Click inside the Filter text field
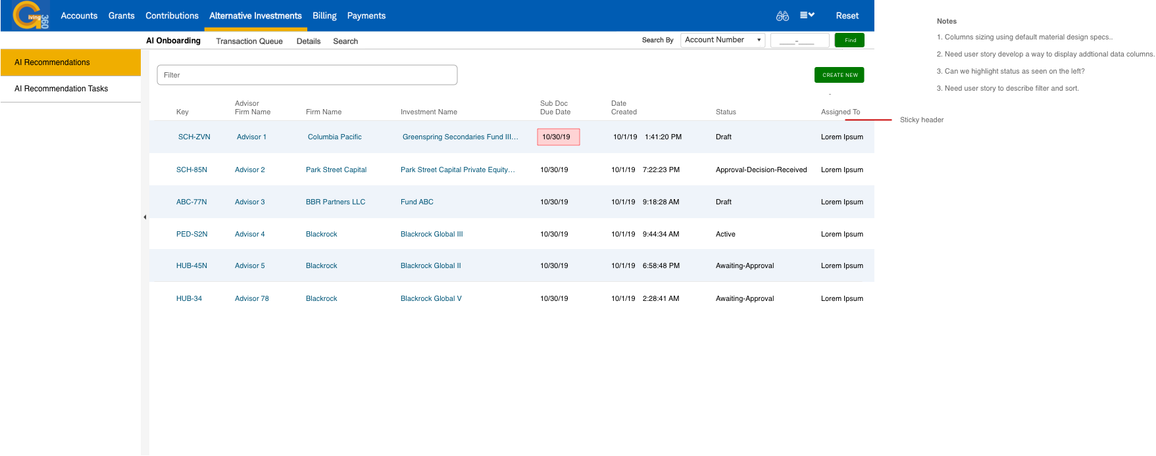The height and width of the screenshot is (456, 1156). click(307, 75)
